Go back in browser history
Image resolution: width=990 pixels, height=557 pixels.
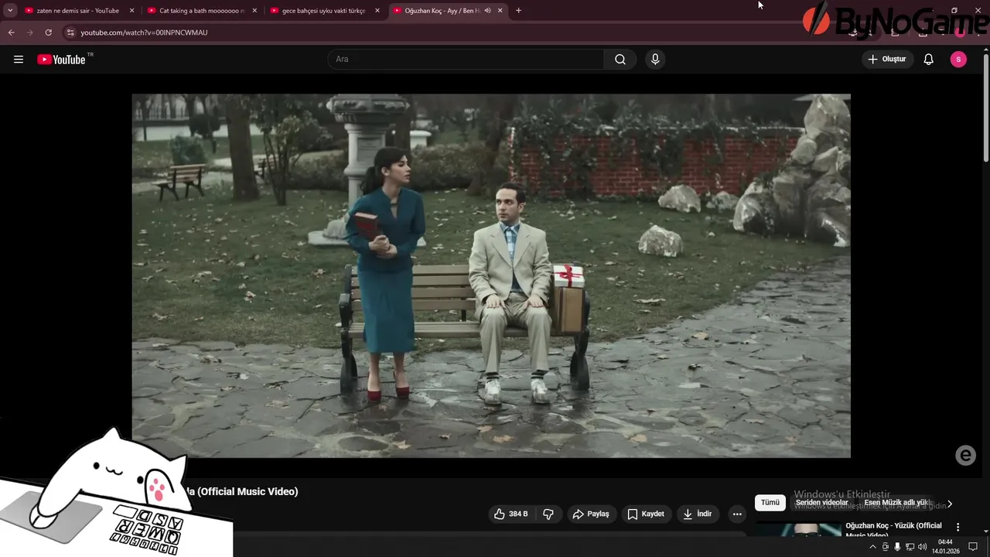(x=11, y=32)
